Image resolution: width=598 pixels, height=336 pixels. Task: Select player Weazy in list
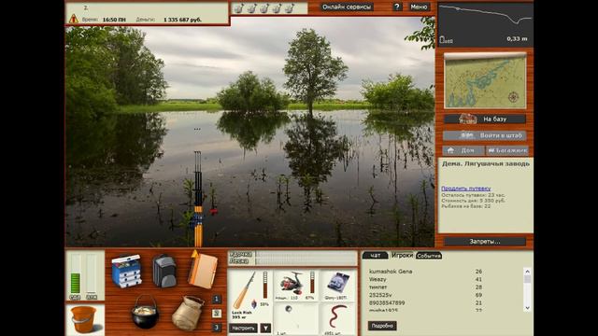click(x=377, y=279)
